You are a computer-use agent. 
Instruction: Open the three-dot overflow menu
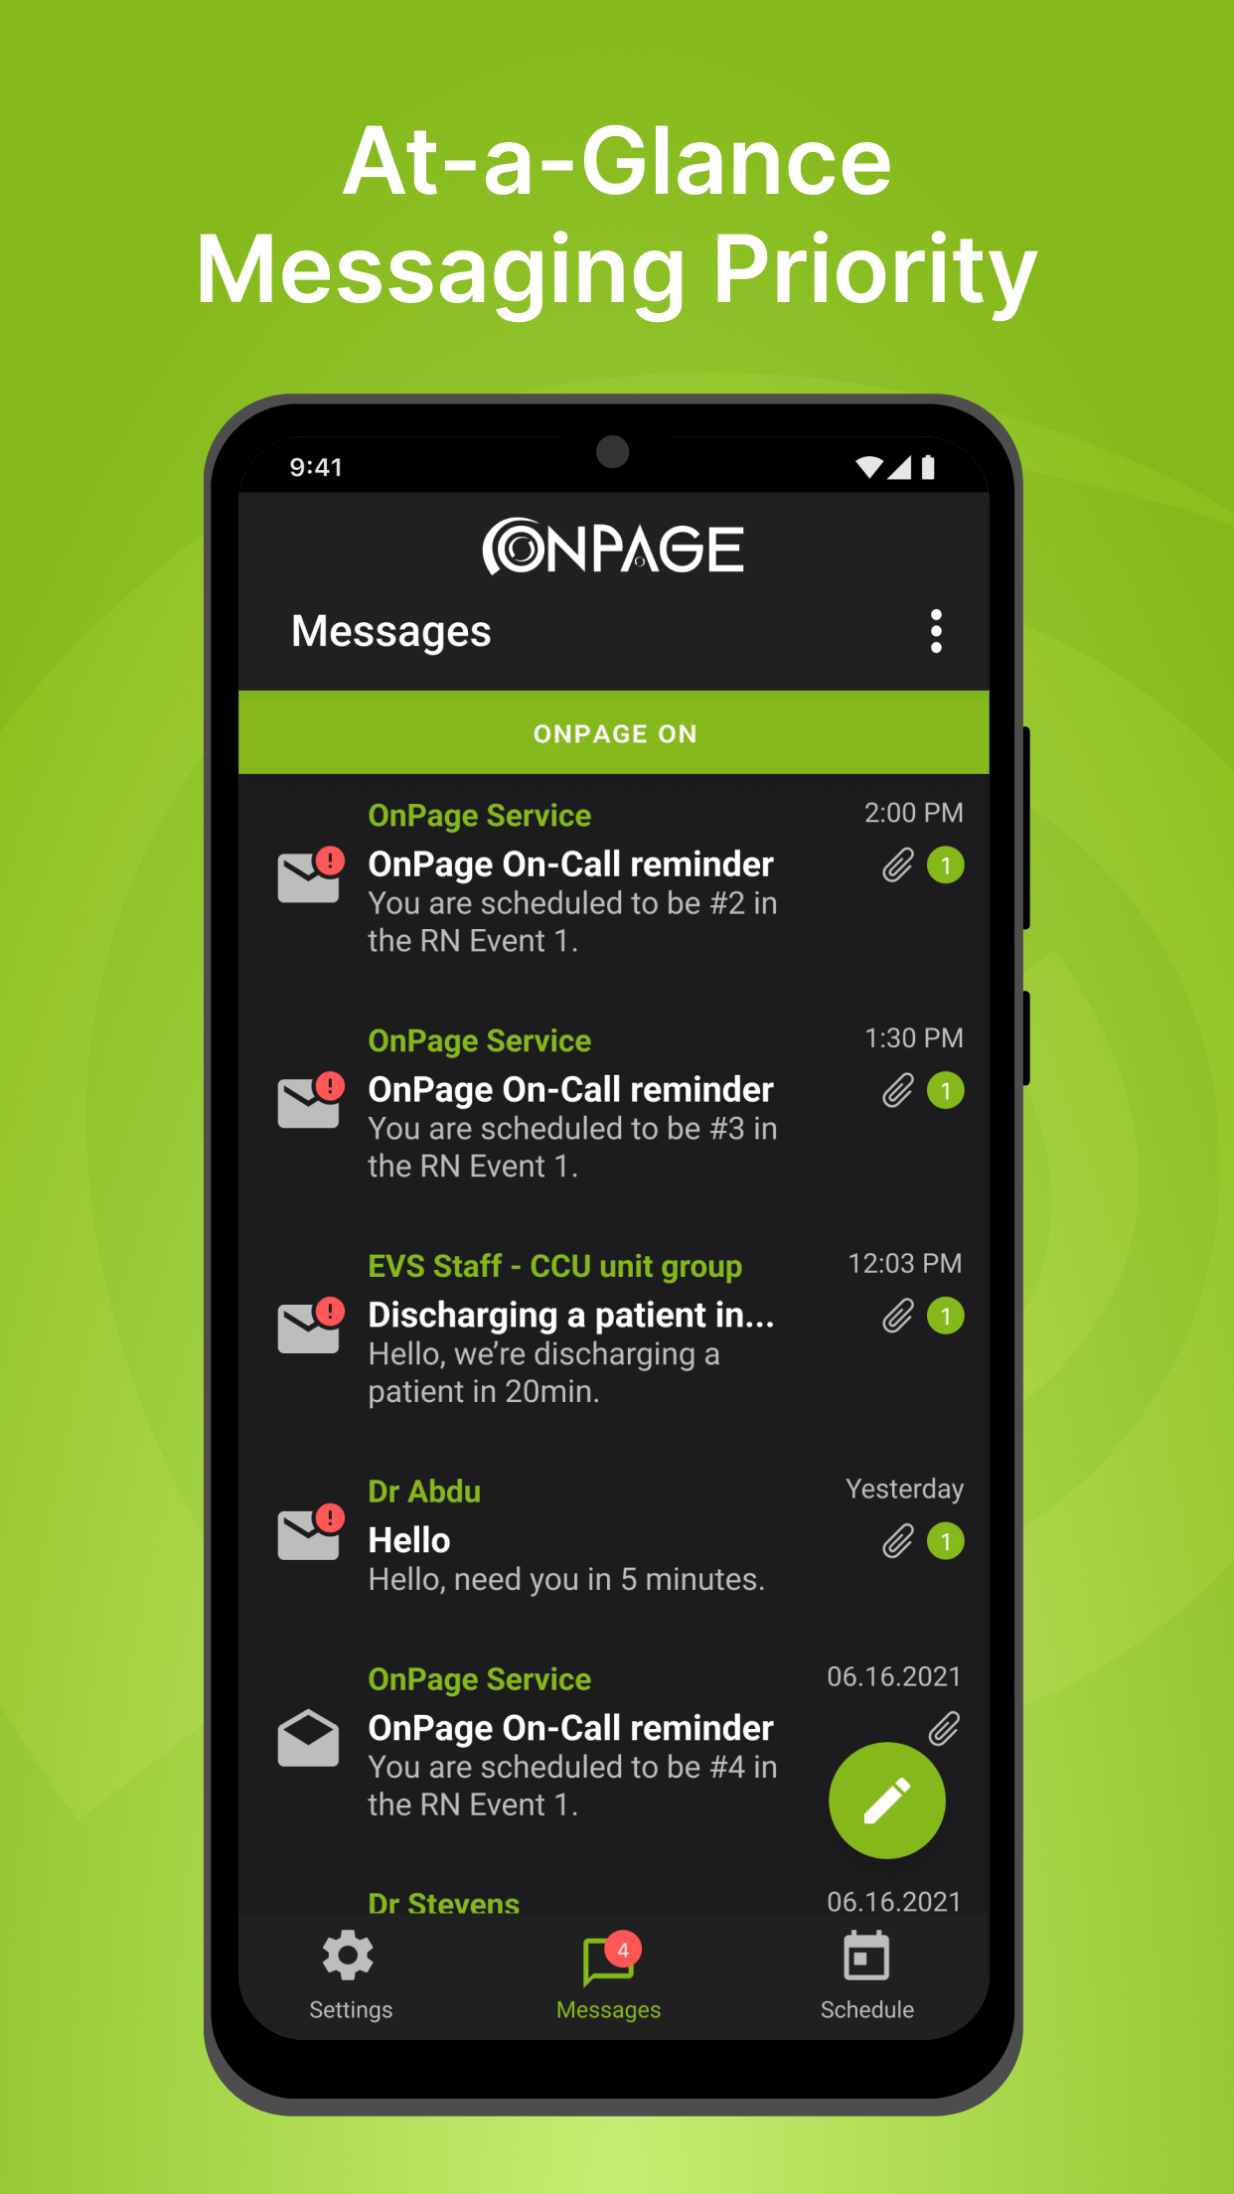(x=935, y=632)
